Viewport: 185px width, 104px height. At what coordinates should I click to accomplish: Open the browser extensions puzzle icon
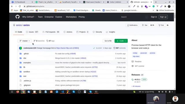pos(165,6)
